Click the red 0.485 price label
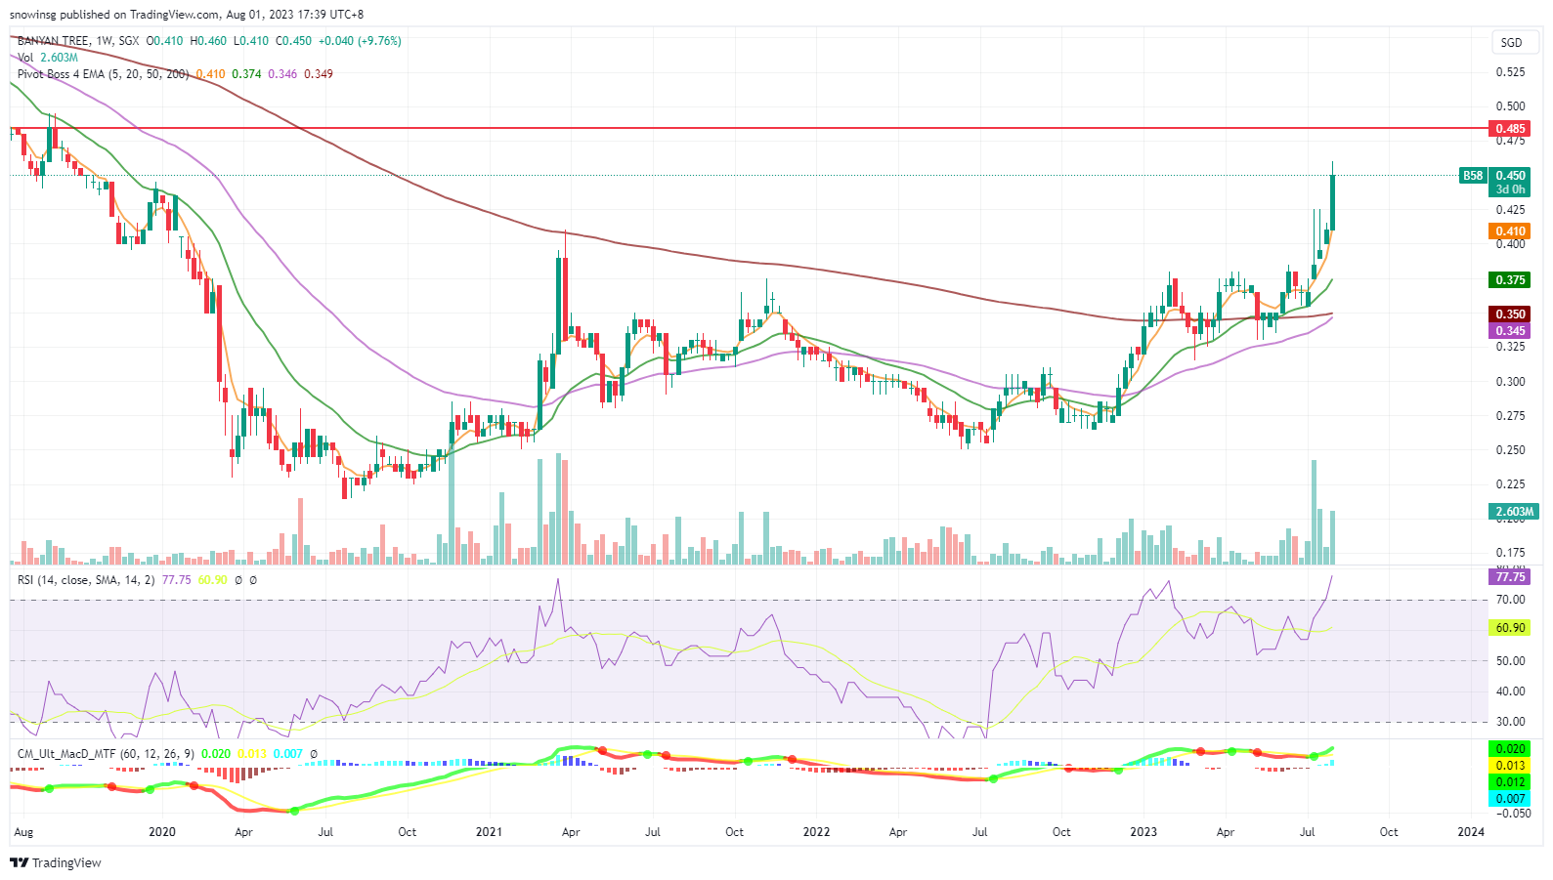1553x880 pixels. [1510, 129]
